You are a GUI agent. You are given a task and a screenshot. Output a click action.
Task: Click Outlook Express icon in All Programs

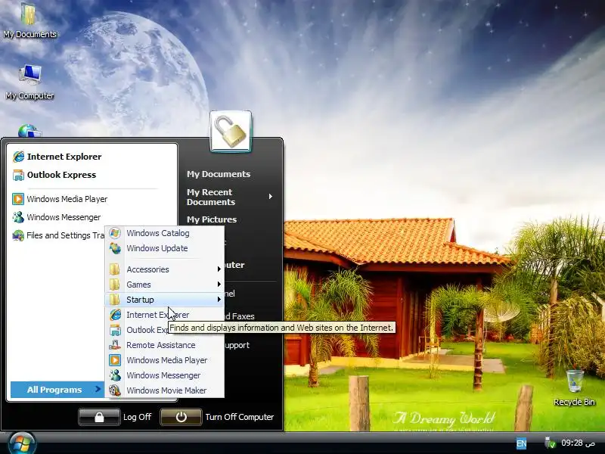point(115,330)
